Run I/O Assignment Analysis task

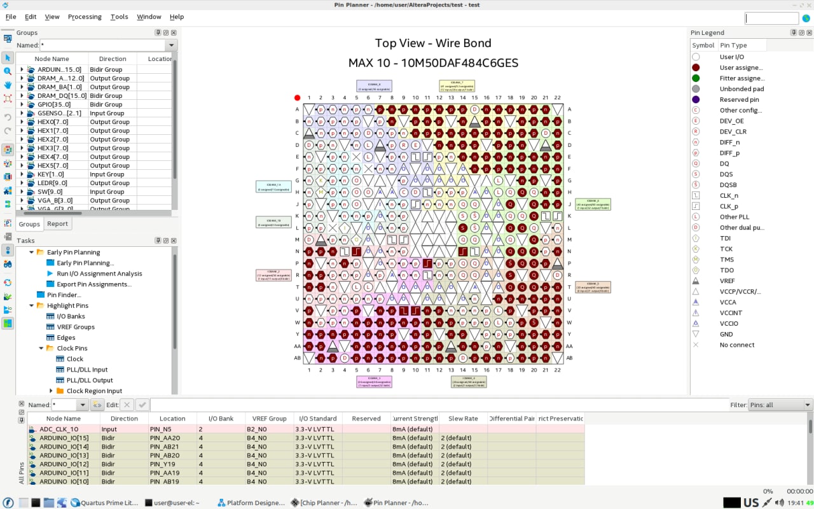coord(99,274)
